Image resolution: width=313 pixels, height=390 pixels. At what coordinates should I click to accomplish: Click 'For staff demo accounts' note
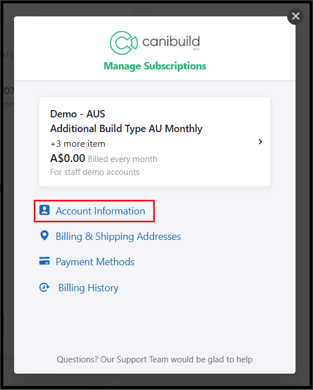[x=95, y=172]
